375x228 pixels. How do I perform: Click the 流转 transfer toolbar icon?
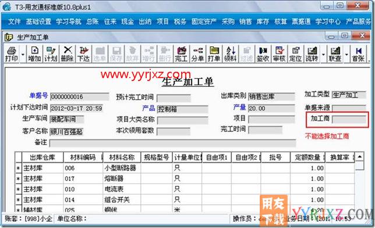(312, 54)
